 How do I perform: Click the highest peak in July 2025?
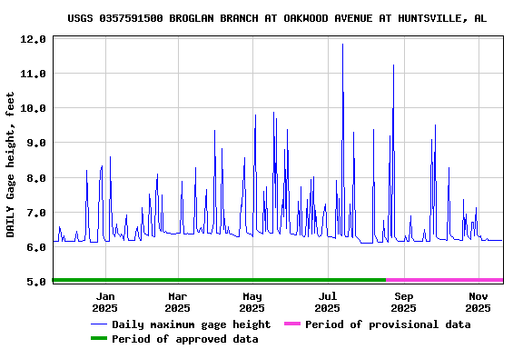(342, 45)
